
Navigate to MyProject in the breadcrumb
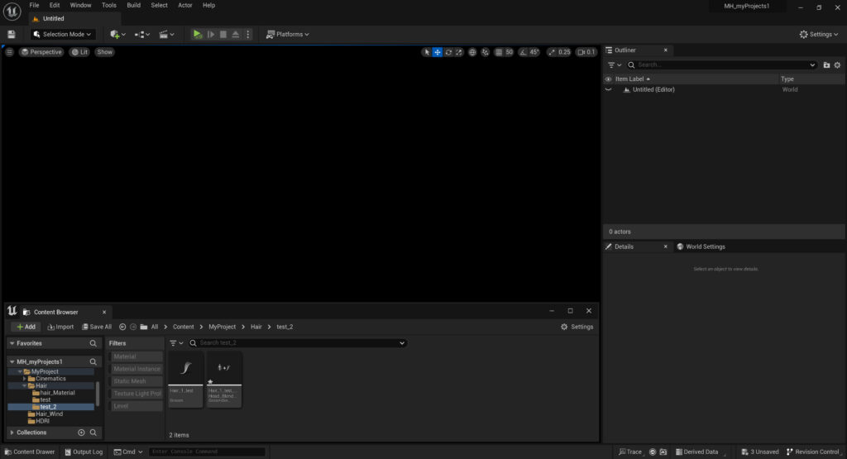coord(222,327)
